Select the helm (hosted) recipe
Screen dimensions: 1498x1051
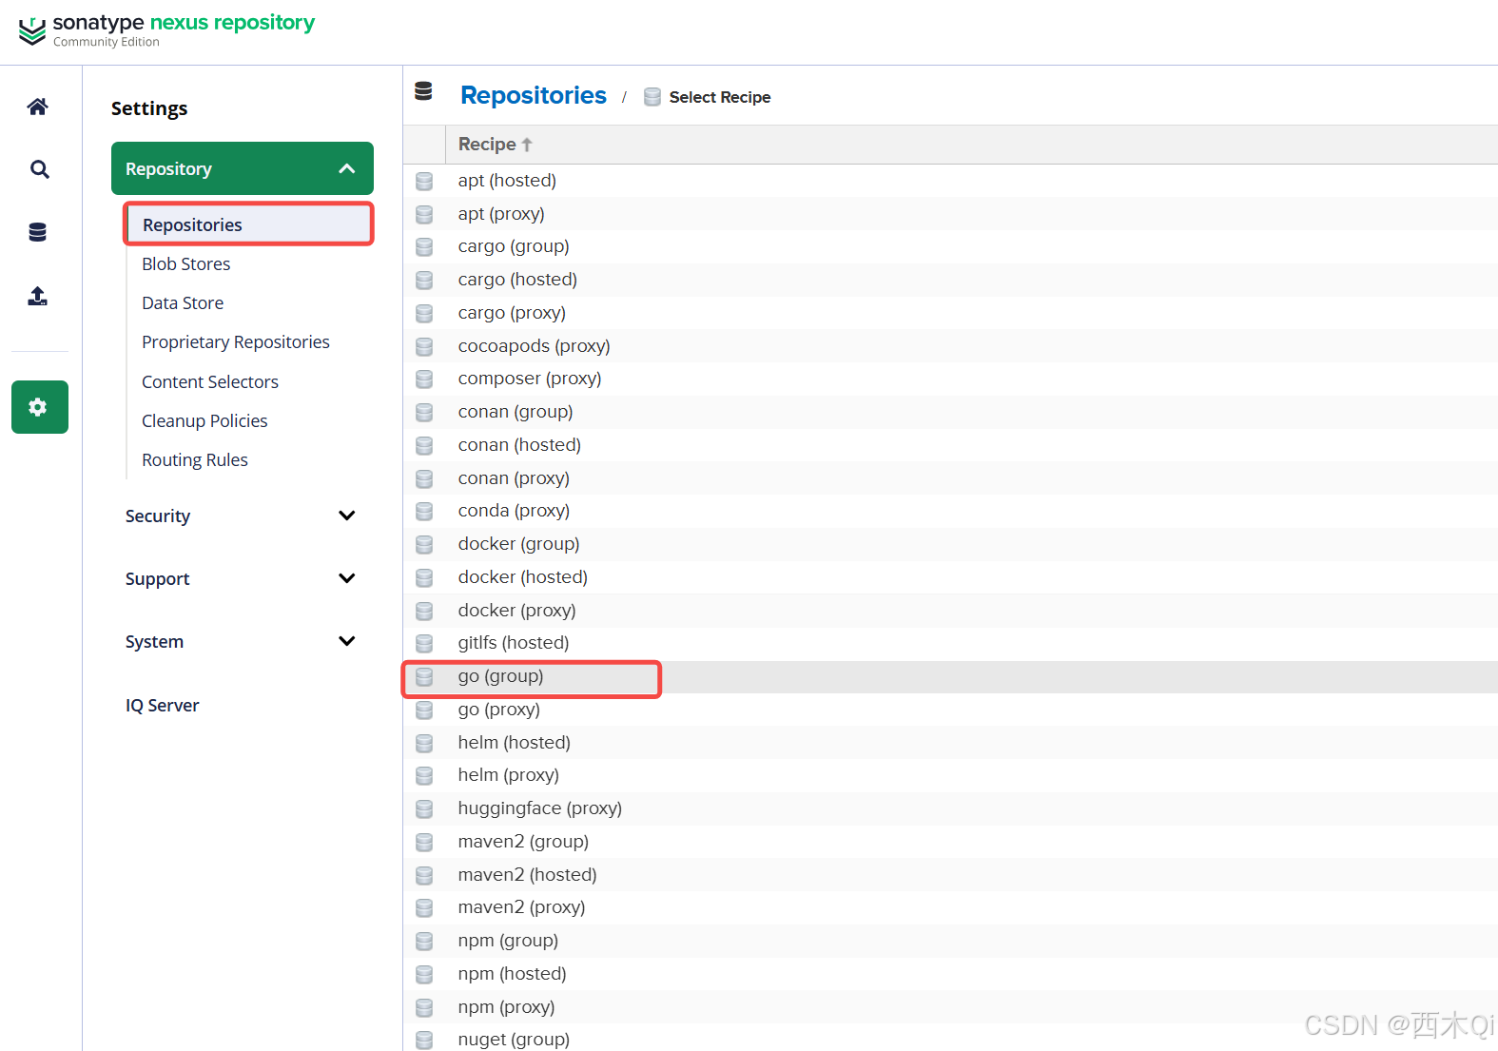(514, 742)
